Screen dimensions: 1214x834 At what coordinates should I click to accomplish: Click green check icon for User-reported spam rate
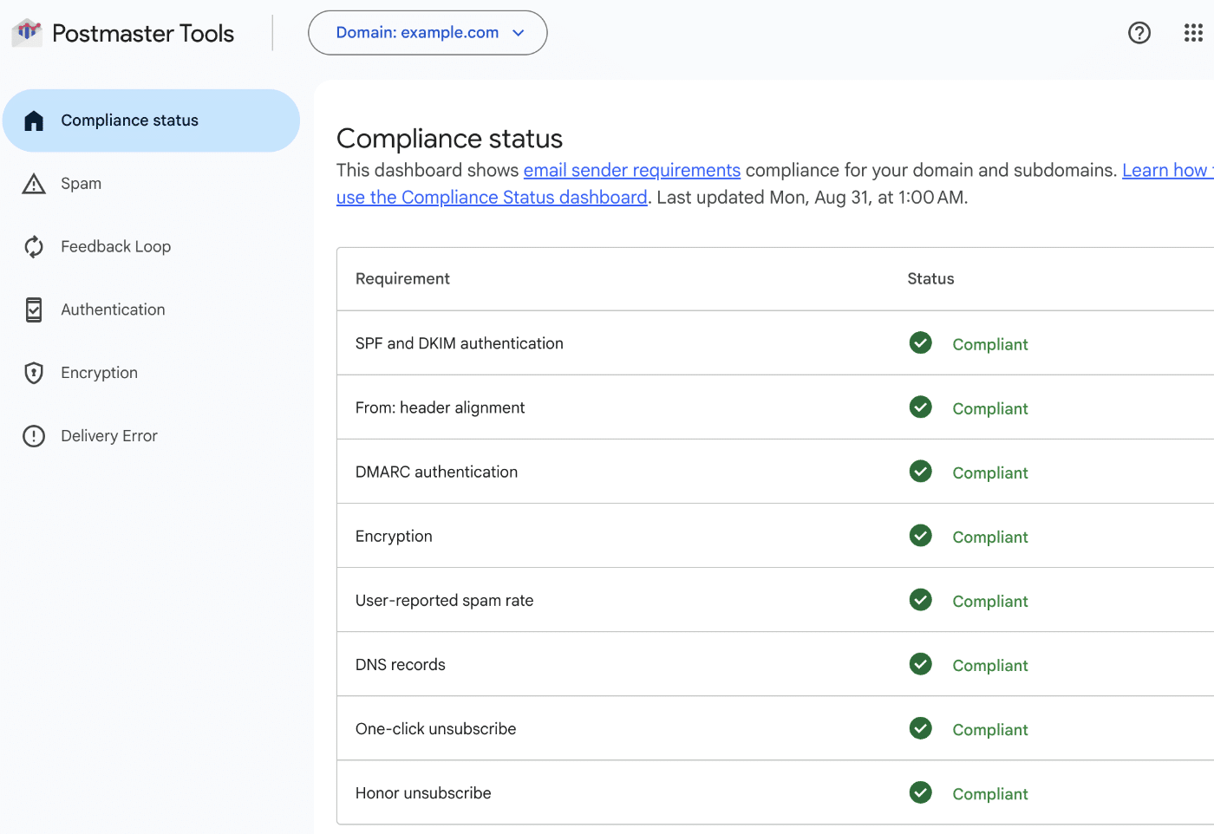921,600
